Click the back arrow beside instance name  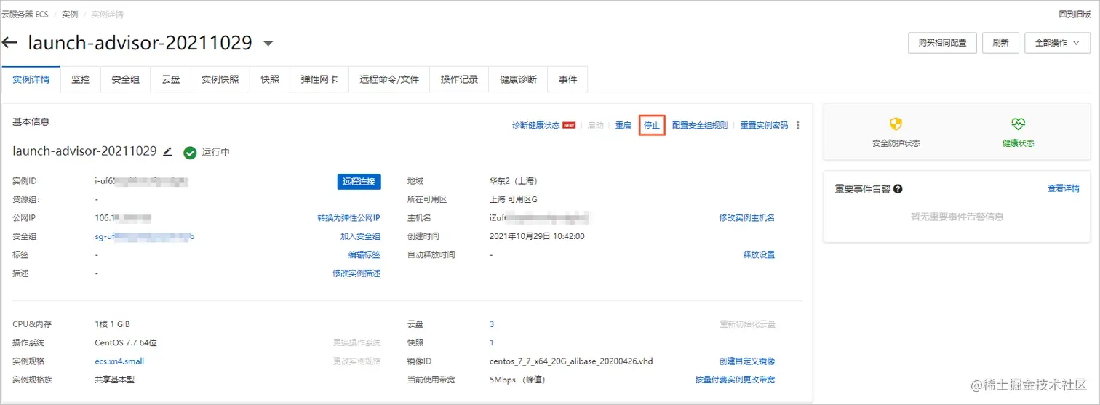[x=9, y=43]
